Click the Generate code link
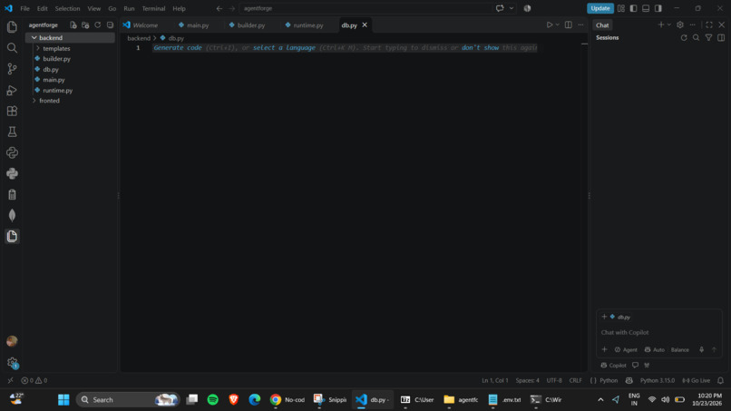This screenshot has width=731, height=411. click(178, 47)
